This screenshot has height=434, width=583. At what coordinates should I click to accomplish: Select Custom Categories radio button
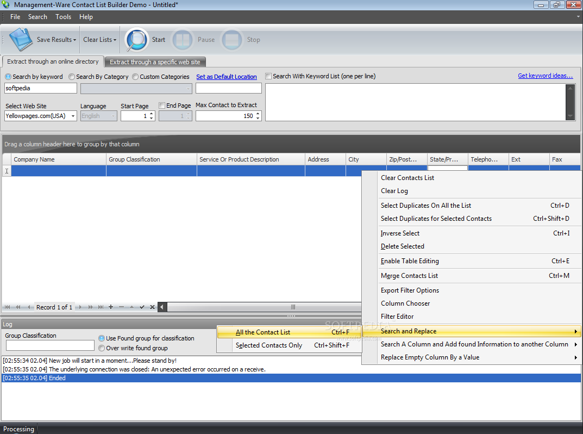click(x=135, y=77)
